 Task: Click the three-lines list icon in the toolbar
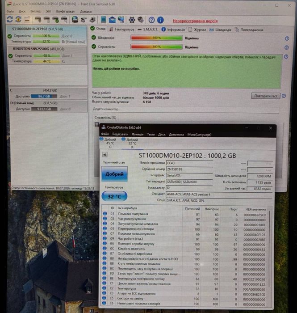pos(27,19)
